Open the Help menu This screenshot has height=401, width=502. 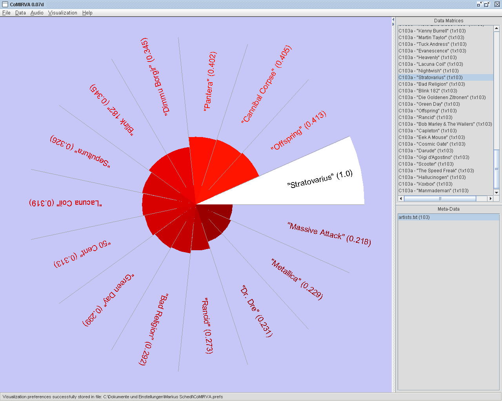coord(87,13)
